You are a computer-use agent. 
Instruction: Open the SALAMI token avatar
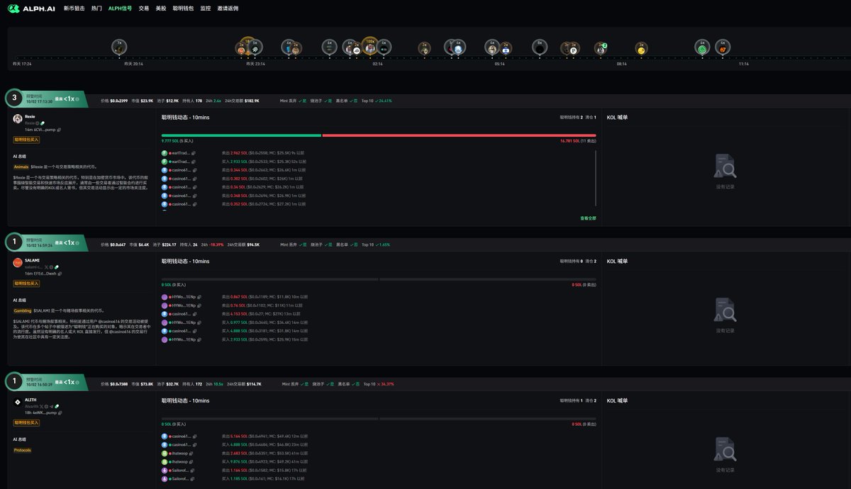point(18,262)
